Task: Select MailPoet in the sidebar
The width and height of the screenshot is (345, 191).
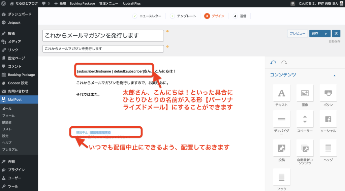Action: click(x=19, y=99)
